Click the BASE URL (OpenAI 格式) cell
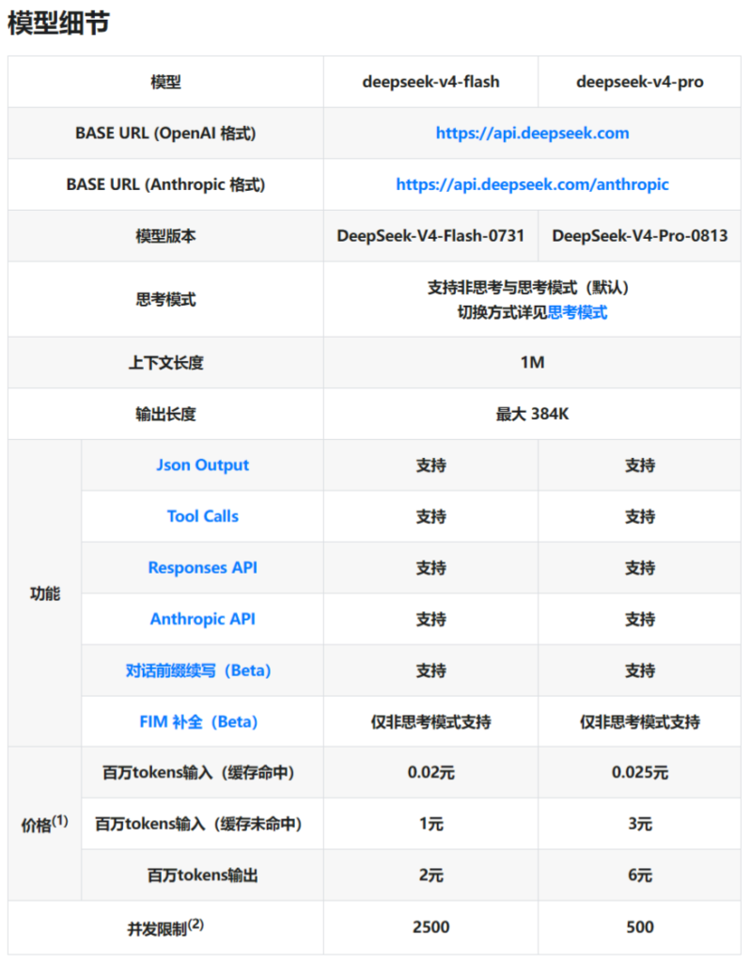The height and width of the screenshot is (963, 751). 165,134
